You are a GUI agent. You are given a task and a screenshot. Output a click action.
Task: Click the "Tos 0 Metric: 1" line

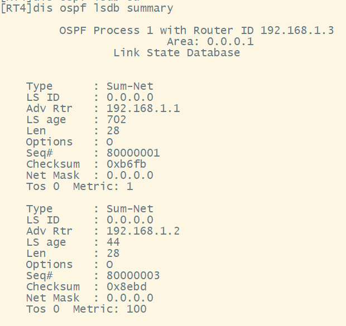point(79,187)
